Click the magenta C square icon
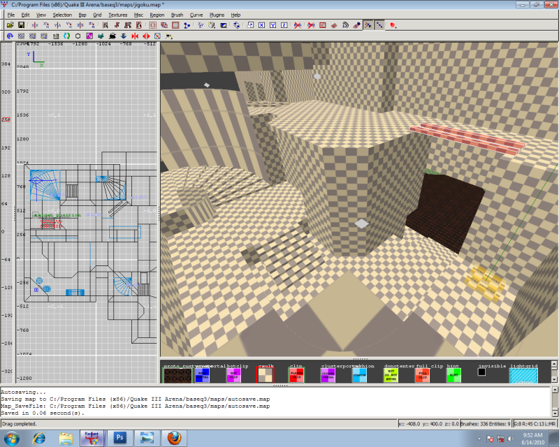The height and width of the screenshot is (447, 559). point(89,36)
